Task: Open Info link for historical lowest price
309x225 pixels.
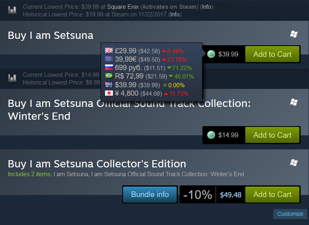Action: click(x=175, y=14)
